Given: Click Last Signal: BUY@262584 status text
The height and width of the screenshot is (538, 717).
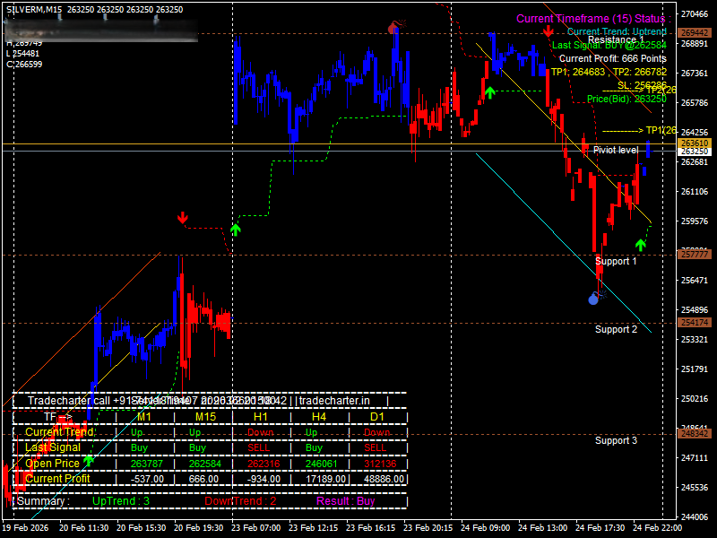Looking at the screenshot, I should pyautogui.click(x=609, y=45).
